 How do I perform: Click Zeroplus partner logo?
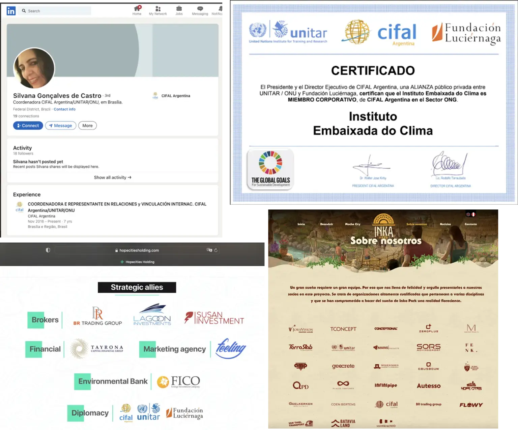pyautogui.click(x=429, y=328)
